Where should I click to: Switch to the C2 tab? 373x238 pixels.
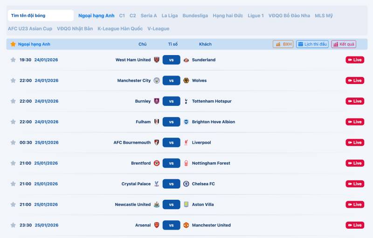[x=133, y=16]
